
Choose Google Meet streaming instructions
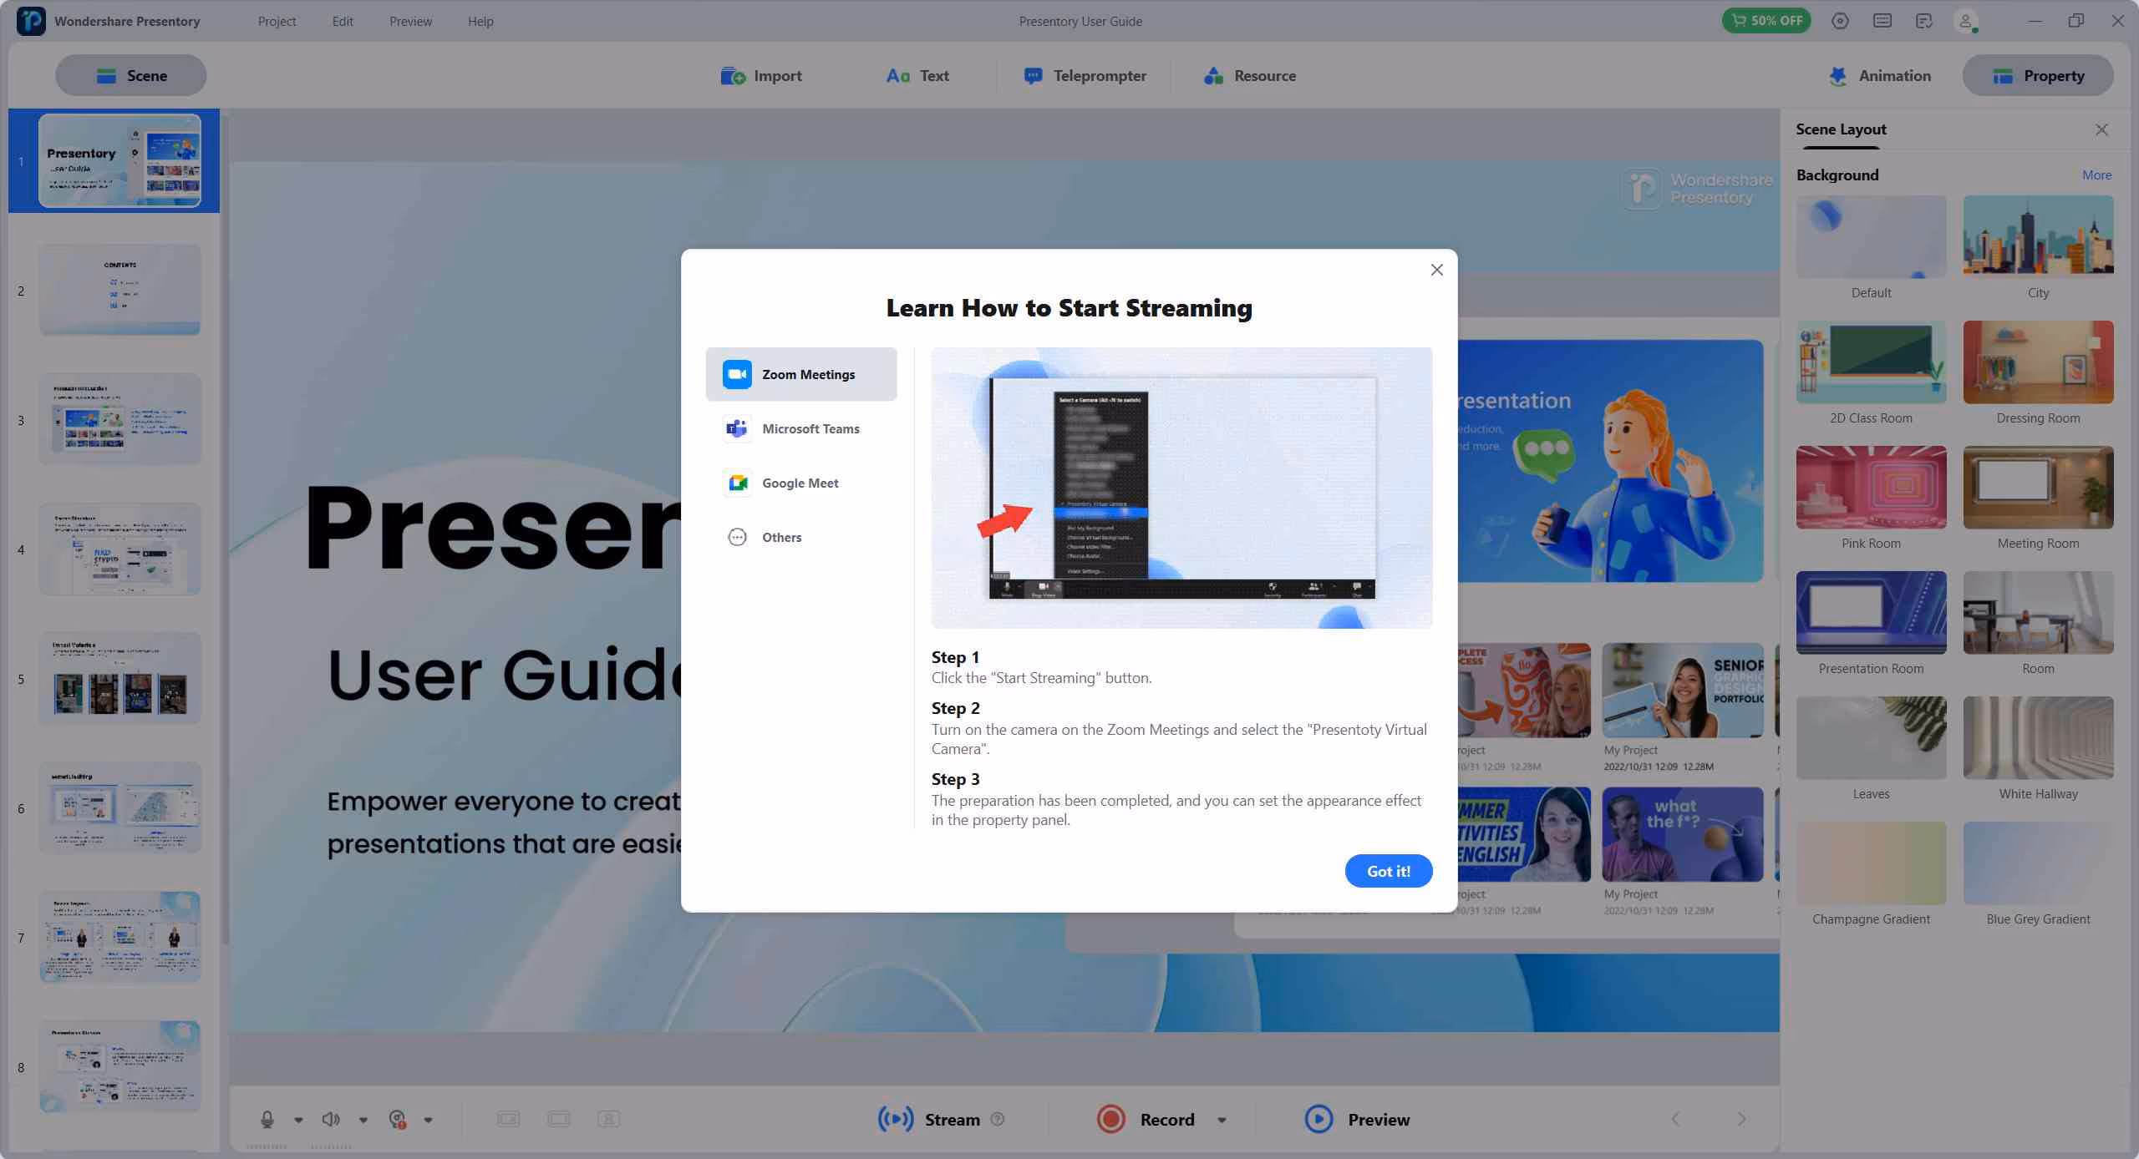[x=800, y=483]
